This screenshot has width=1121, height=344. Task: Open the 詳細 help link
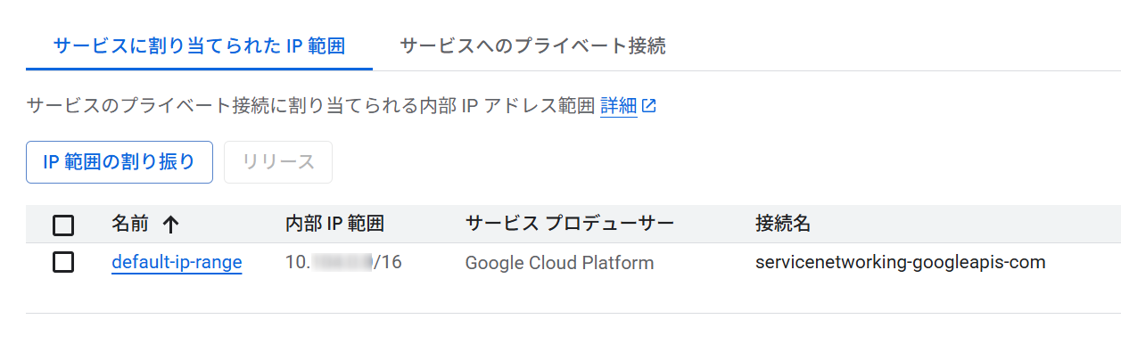pyautogui.click(x=619, y=106)
